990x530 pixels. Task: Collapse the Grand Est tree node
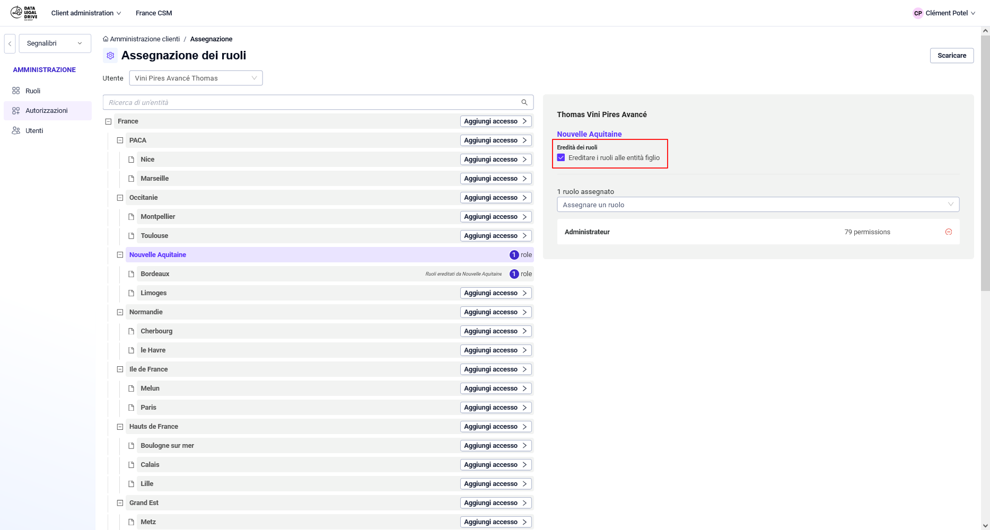[120, 503]
